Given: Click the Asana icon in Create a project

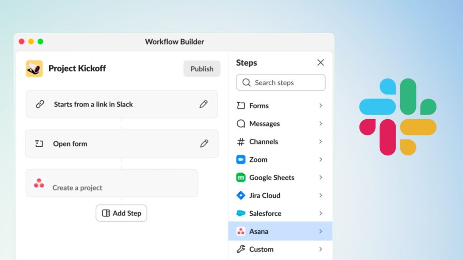Looking at the screenshot, I should (39, 183).
